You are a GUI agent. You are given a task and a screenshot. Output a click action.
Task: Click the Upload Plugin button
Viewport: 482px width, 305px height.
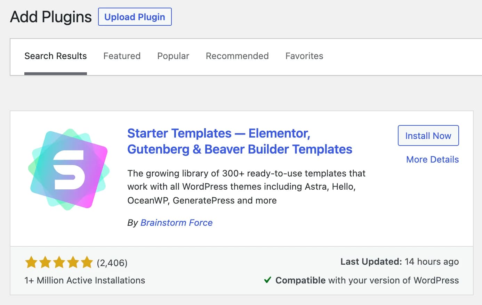click(x=135, y=17)
